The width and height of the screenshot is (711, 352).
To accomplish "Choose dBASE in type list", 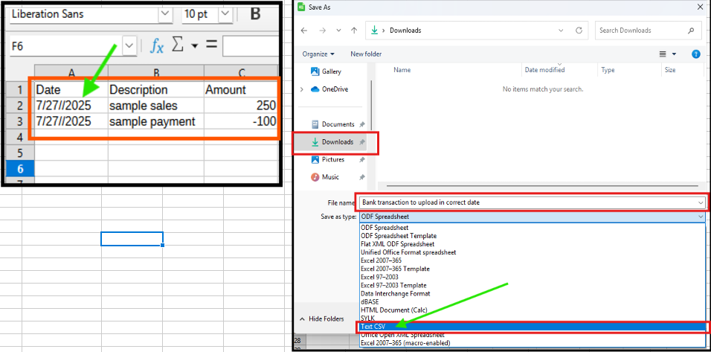I will point(533,301).
